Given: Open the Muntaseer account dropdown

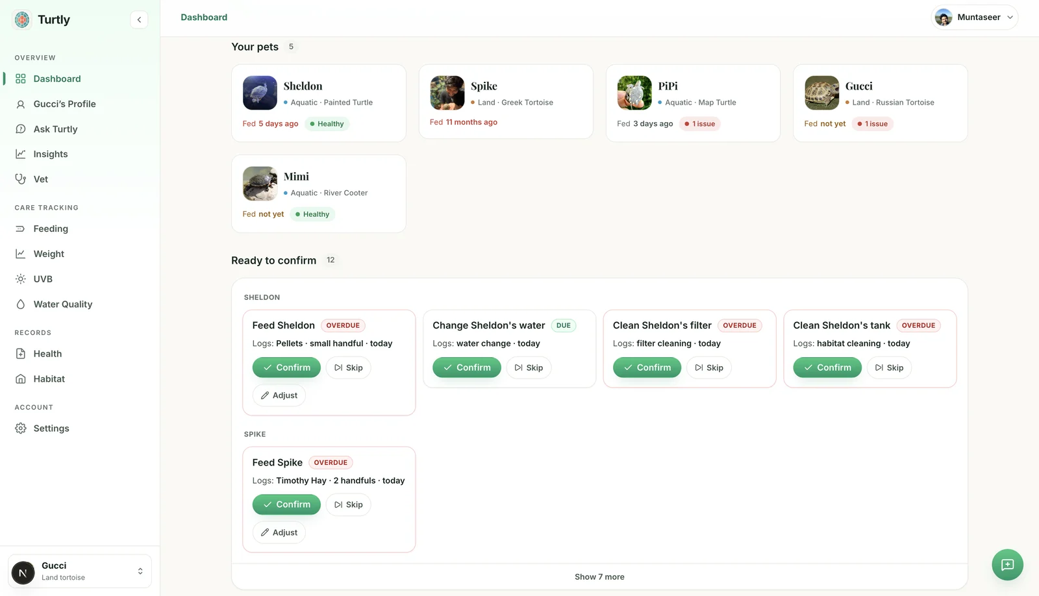Looking at the screenshot, I should point(975,18).
